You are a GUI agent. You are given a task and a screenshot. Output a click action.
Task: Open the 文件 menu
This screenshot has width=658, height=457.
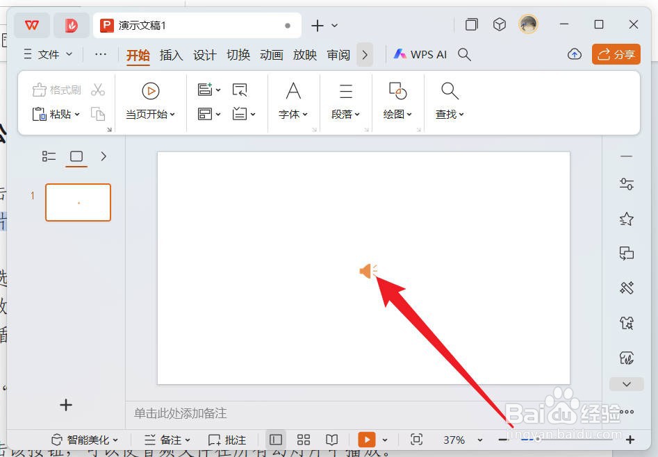tap(47, 53)
